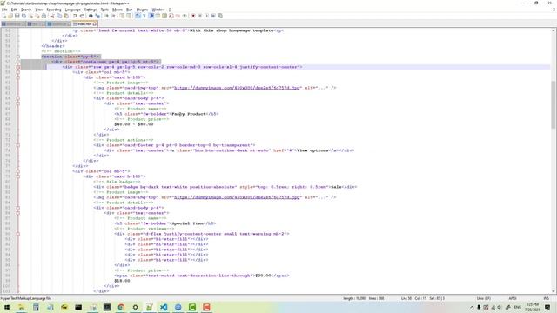Viewport: 557px width, 313px height.
Task: Click the scrollbar down arrow
Action: point(554,291)
